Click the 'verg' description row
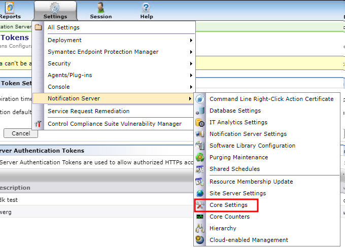The image size is (345, 248). tap(96, 212)
